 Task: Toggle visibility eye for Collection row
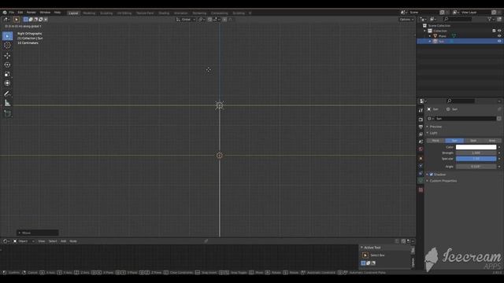click(x=499, y=31)
